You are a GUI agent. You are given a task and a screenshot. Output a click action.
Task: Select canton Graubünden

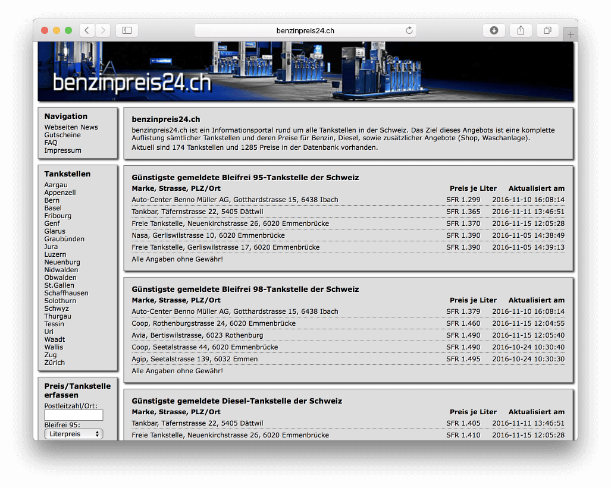coord(64,239)
